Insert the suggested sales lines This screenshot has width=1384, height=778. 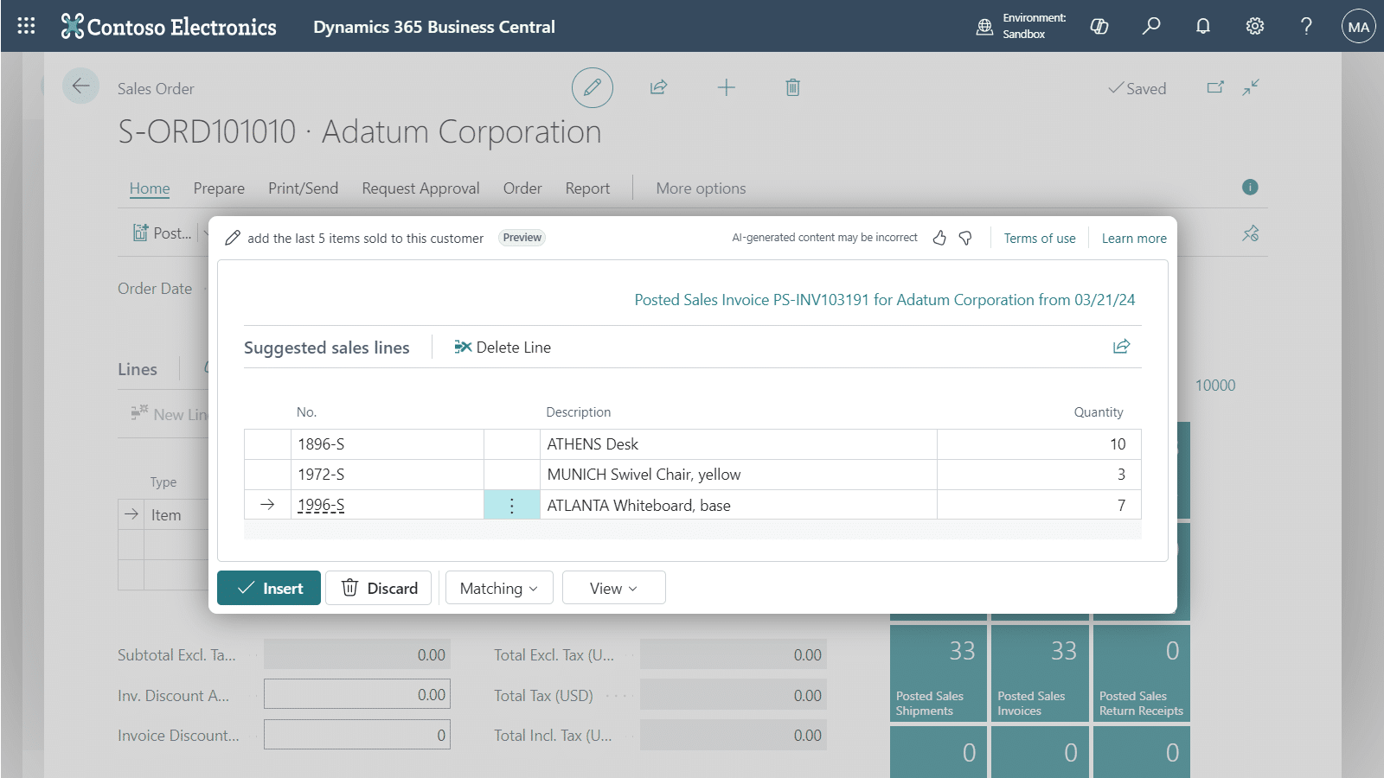269,588
